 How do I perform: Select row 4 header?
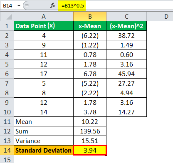click(x=7, y=54)
